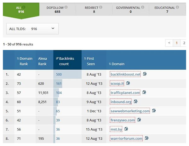Click Alexa Rank value 195
The height and width of the screenshot is (146, 189).
(x=41, y=138)
